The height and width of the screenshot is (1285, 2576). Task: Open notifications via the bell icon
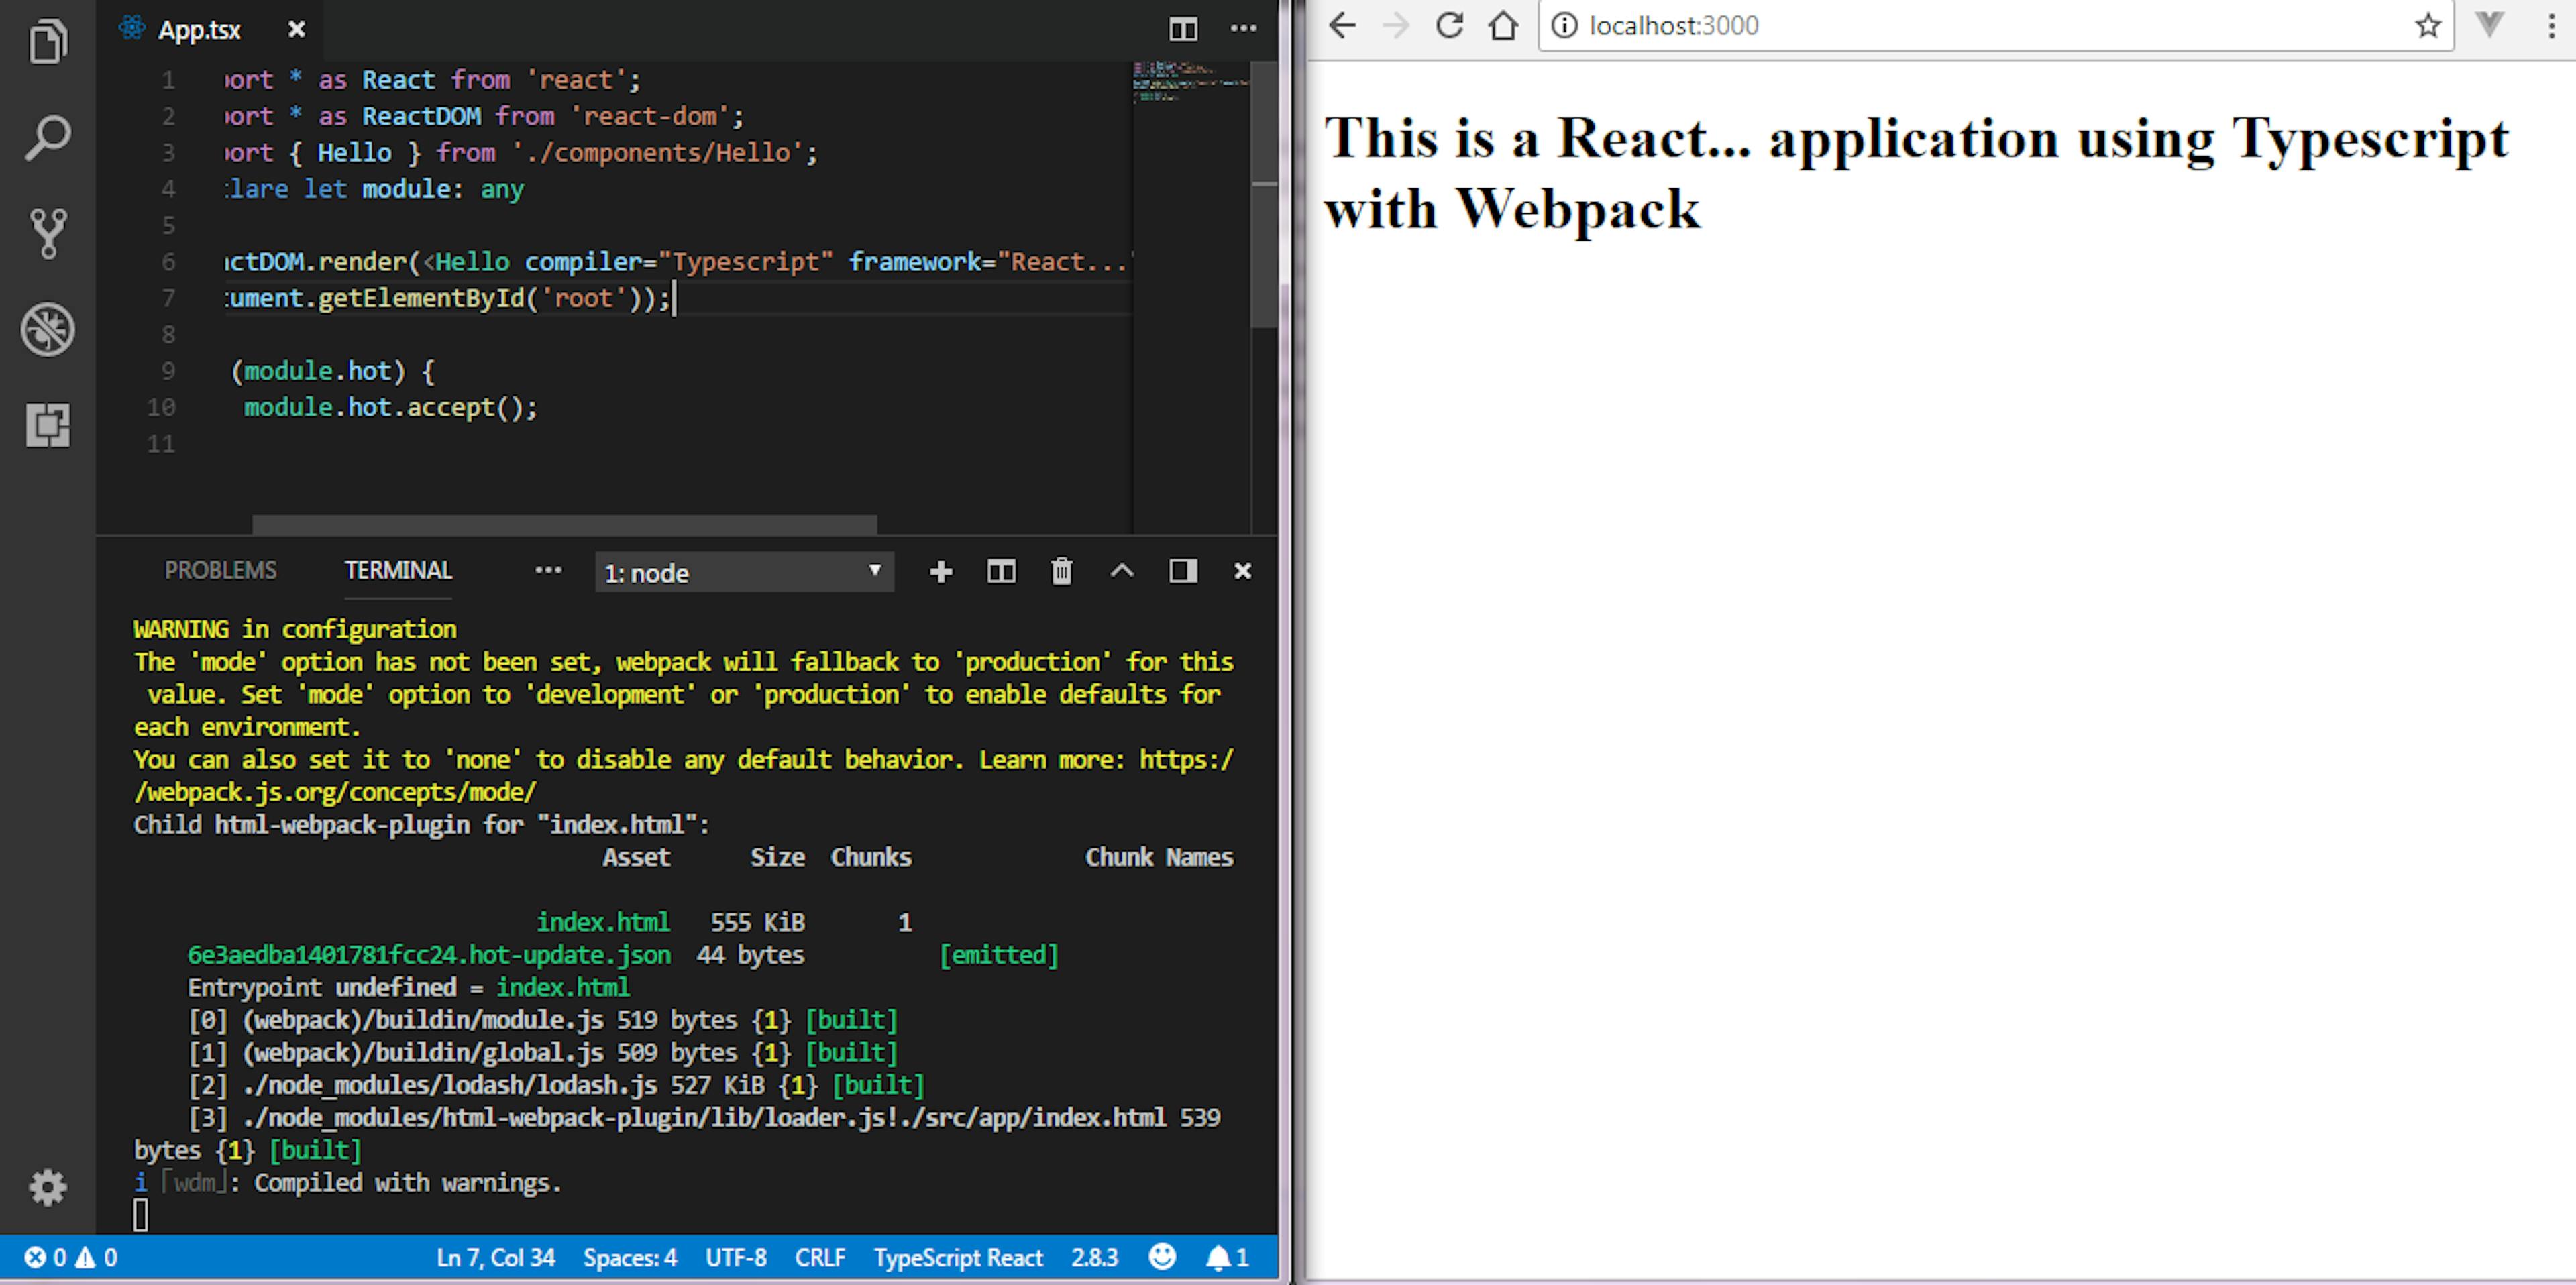point(1220,1258)
